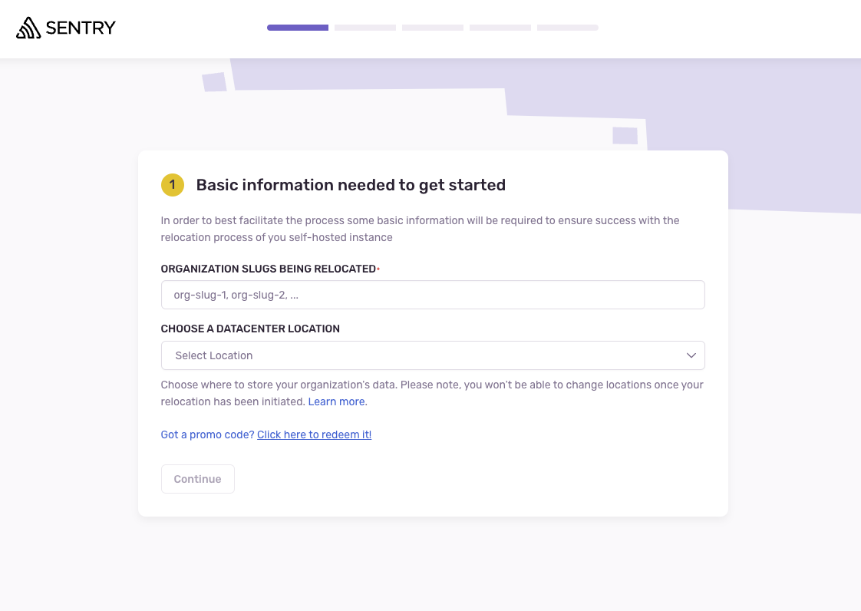Click the middle segment of the progress bar
The image size is (861, 611).
click(432, 27)
